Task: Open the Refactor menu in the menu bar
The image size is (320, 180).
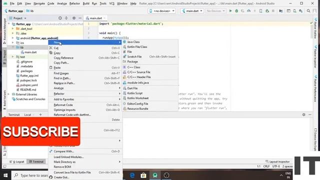Action: 74,3
